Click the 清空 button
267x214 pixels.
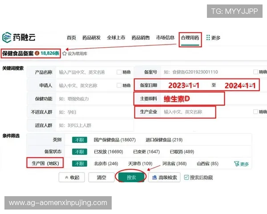click(101, 177)
